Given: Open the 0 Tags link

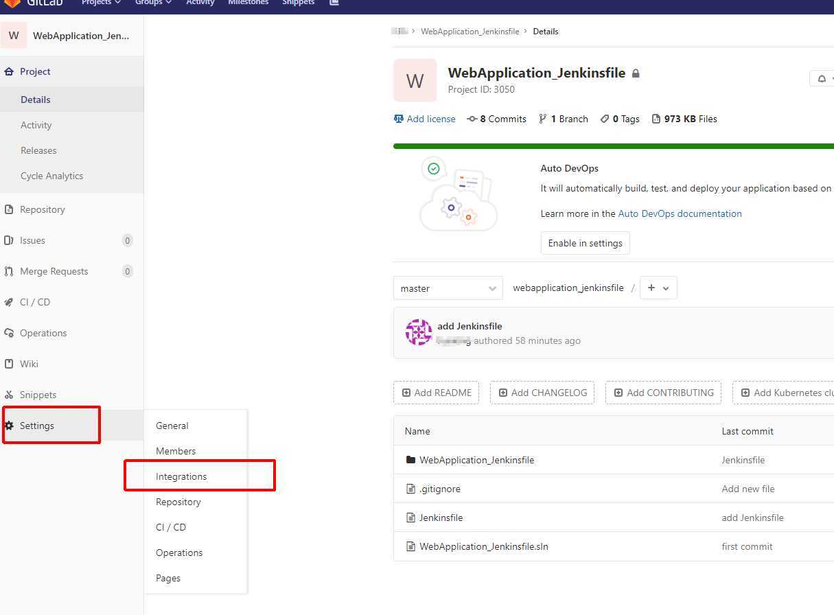Looking at the screenshot, I should point(620,119).
